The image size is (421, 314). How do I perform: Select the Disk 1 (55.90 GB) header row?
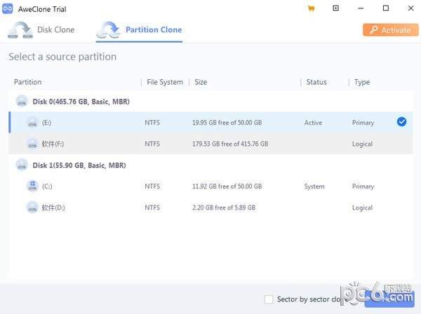[78, 165]
